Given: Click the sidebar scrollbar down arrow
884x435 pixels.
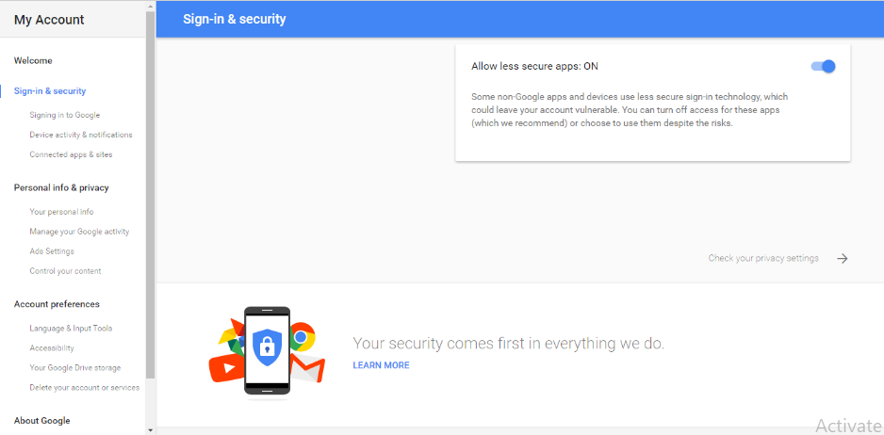Looking at the screenshot, I should [x=150, y=430].
